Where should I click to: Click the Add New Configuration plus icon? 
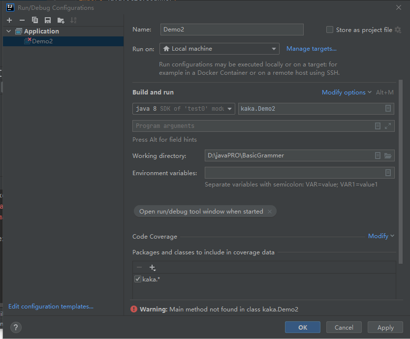tap(9, 20)
